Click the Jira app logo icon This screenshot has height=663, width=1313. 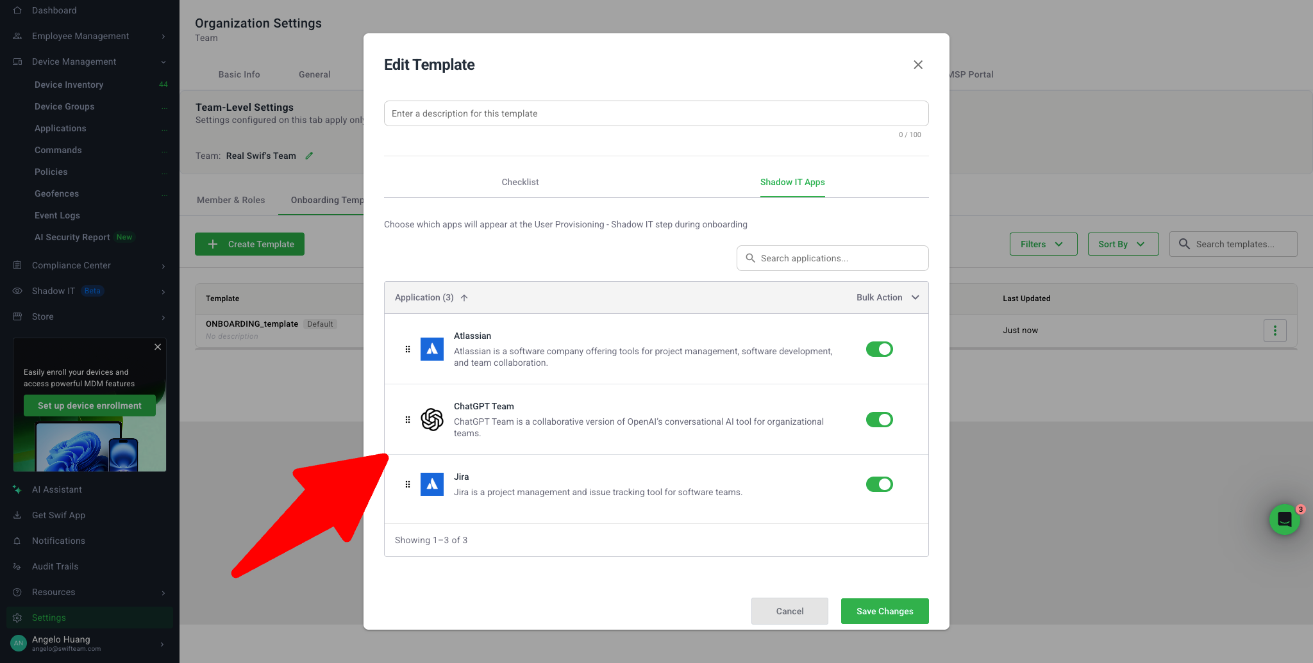431,484
